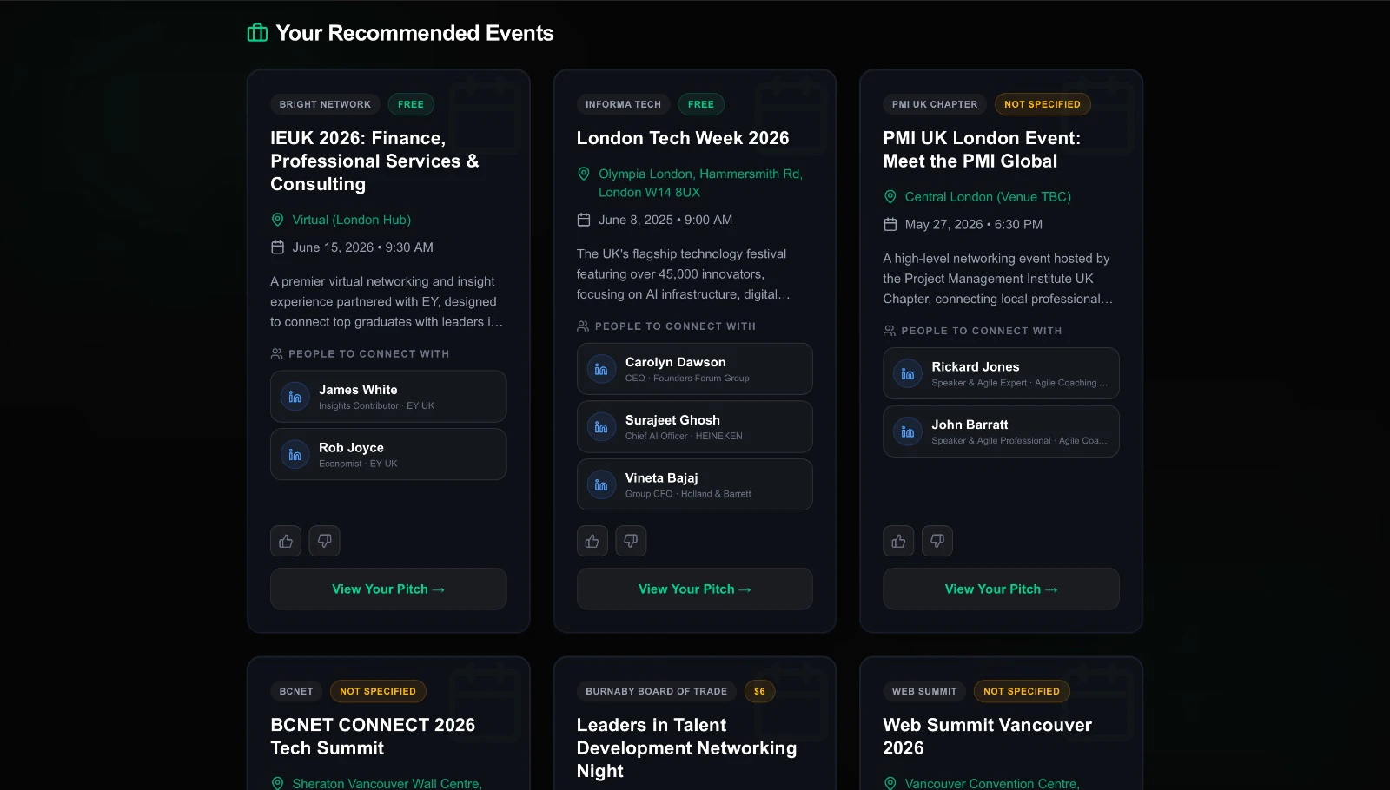Viewport: 1390px width, 790px height.
Task: Click the FREE badge on London Tech Week
Action: click(701, 104)
